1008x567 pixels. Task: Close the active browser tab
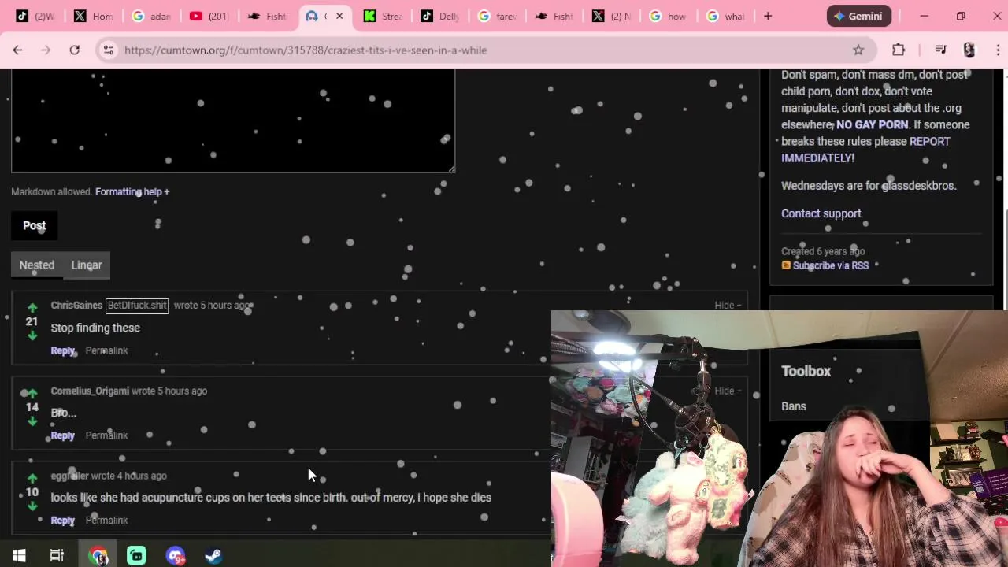coord(339,16)
